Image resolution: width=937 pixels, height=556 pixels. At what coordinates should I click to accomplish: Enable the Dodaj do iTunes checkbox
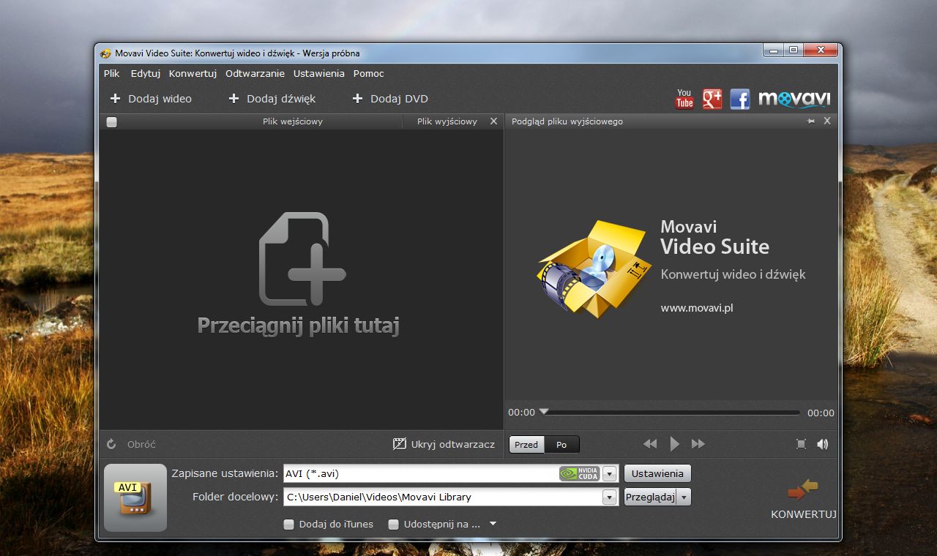click(x=289, y=525)
